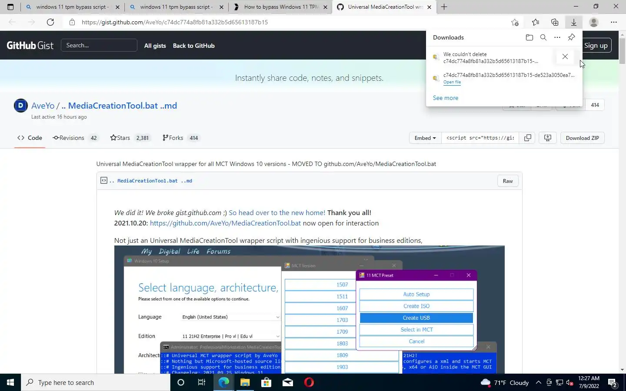This screenshot has width=626, height=391.
Task: Click the GitHub Gist logo
Action: point(30,45)
